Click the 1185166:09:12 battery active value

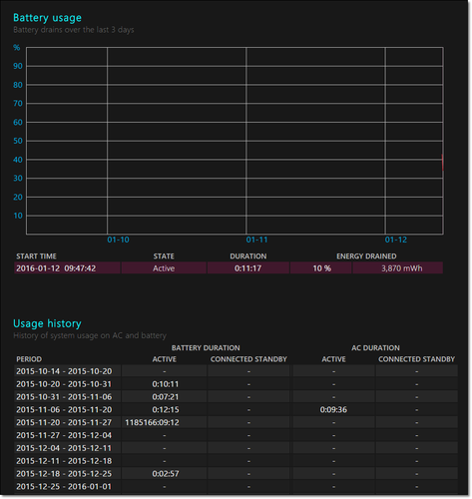[x=152, y=422]
